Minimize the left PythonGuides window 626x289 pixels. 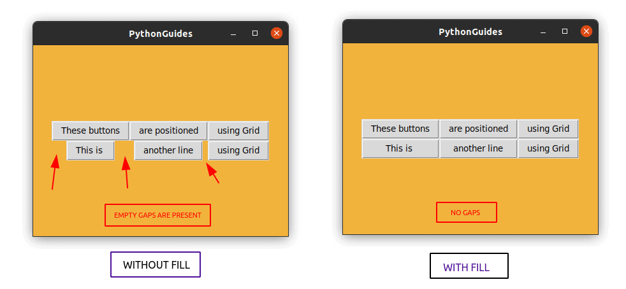(x=233, y=34)
